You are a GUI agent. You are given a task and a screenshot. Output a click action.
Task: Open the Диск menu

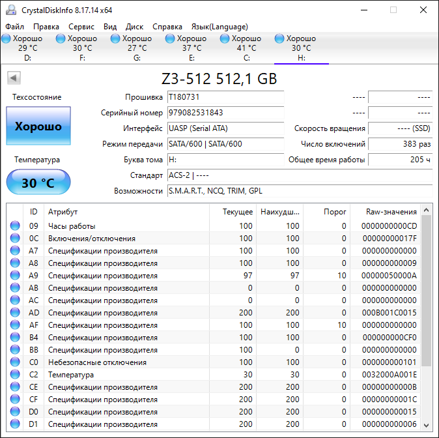pos(135,27)
